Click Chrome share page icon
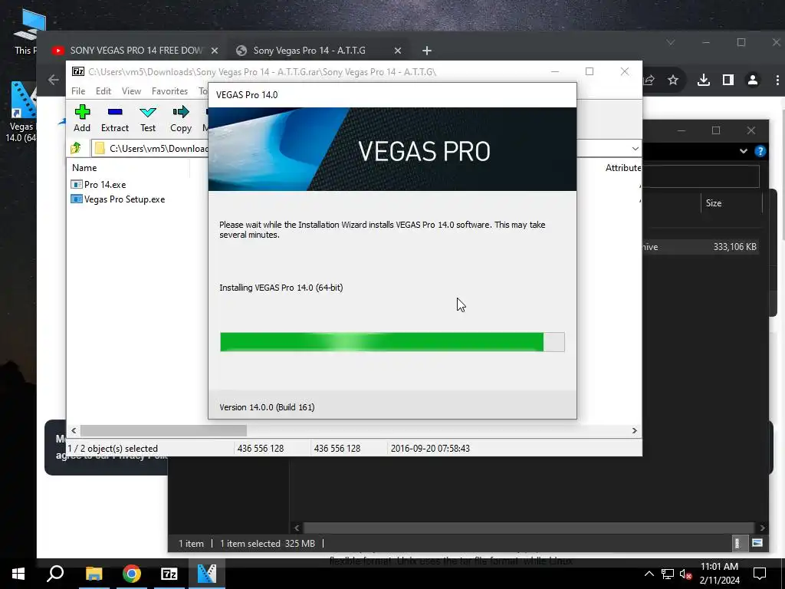Viewport: 785px width, 589px height. click(x=649, y=80)
